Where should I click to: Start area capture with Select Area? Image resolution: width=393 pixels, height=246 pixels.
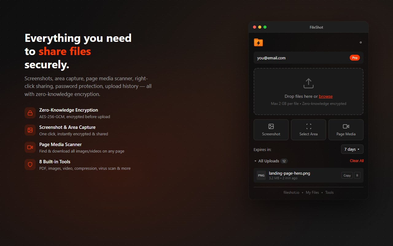click(x=309, y=130)
